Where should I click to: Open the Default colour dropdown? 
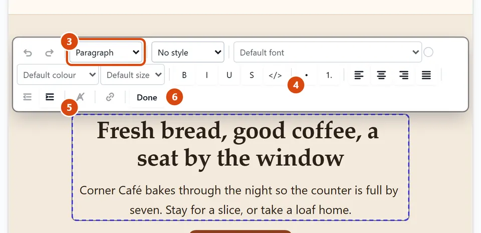(58, 75)
